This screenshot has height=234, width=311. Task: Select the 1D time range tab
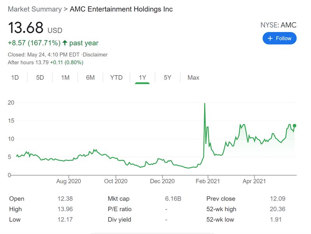(x=15, y=77)
